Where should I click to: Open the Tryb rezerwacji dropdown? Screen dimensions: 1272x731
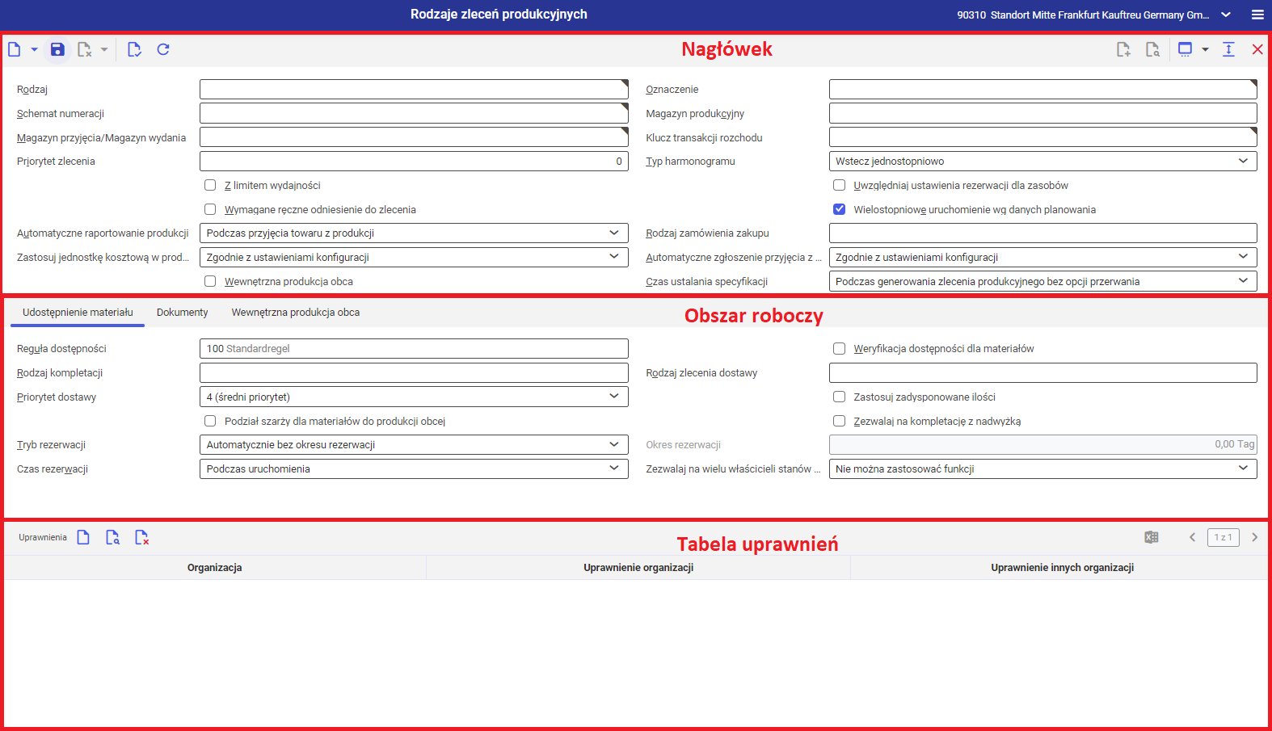pos(414,445)
